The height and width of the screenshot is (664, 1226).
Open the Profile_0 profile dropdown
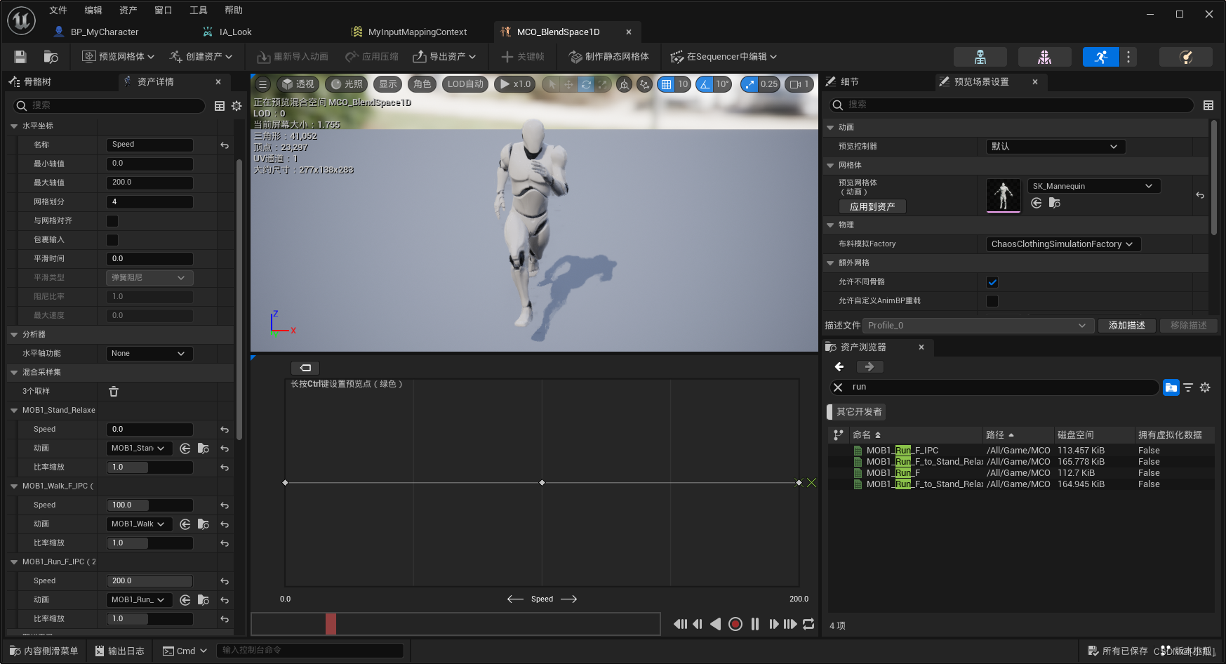click(977, 326)
